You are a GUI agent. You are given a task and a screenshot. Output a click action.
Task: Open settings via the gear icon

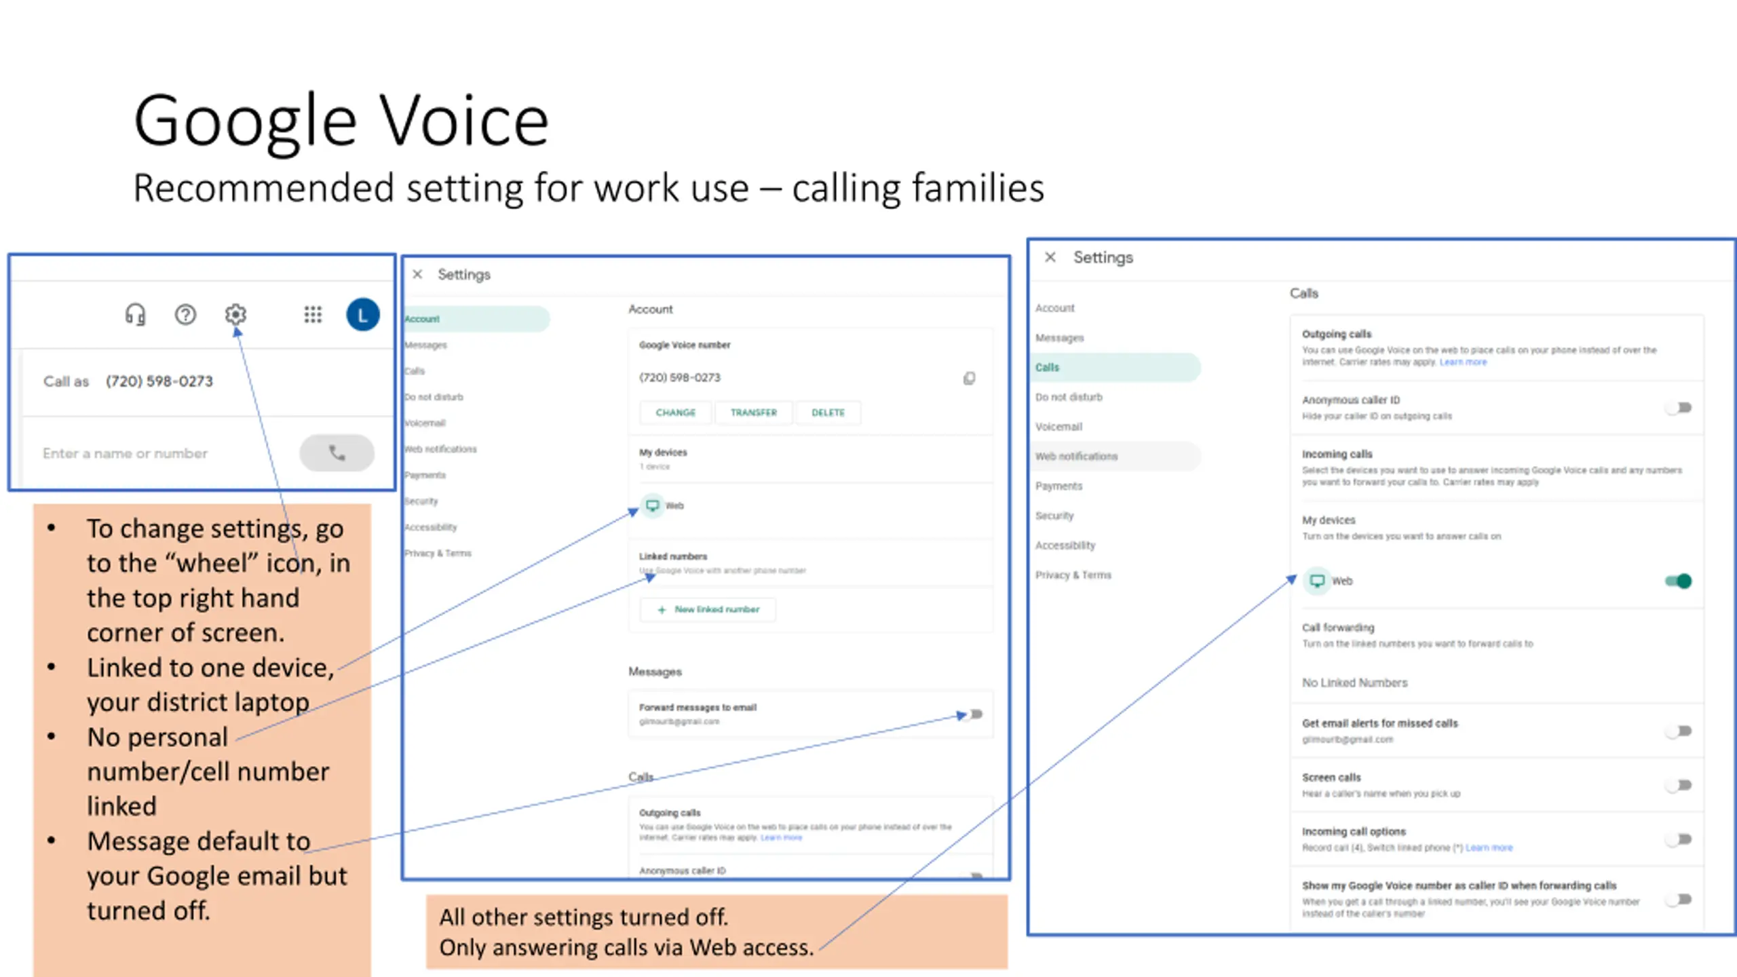tap(235, 314)
